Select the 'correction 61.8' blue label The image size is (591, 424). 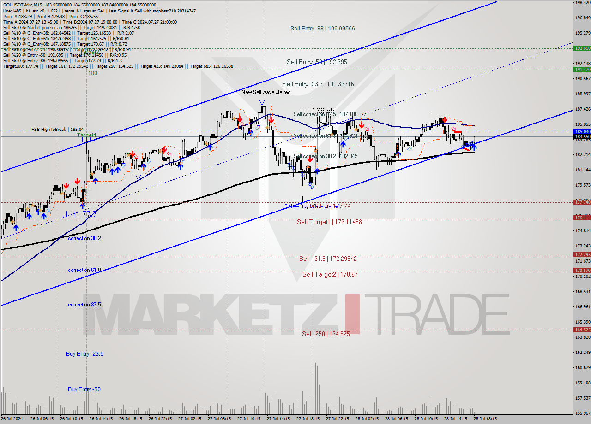[x=84, y=270]
